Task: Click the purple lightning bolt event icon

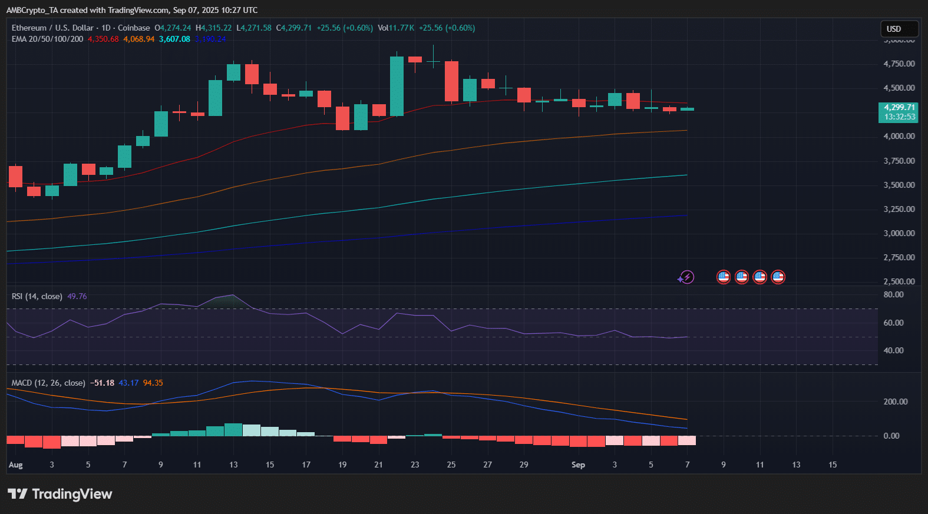Action: pyautogui.click(x=686, y=277)
